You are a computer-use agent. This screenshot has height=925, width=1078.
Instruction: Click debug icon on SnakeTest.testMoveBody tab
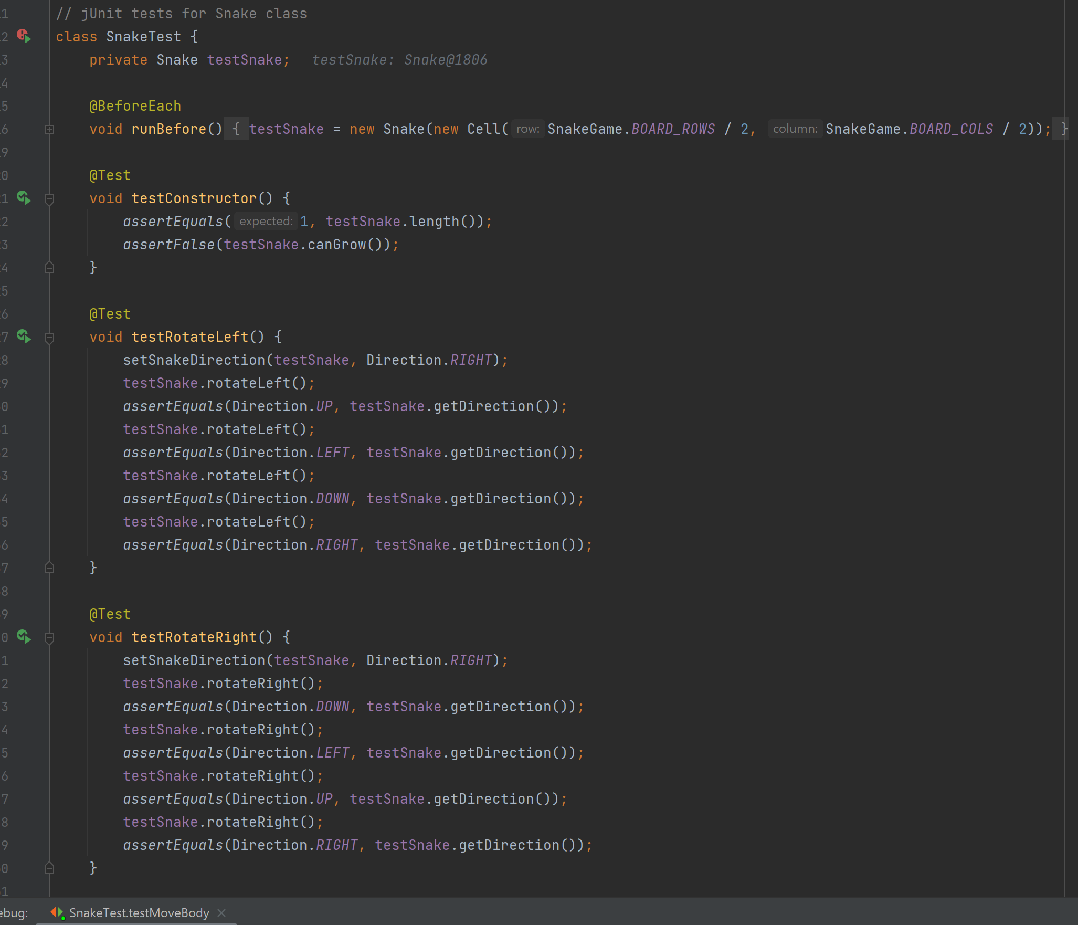click(57, 913)
